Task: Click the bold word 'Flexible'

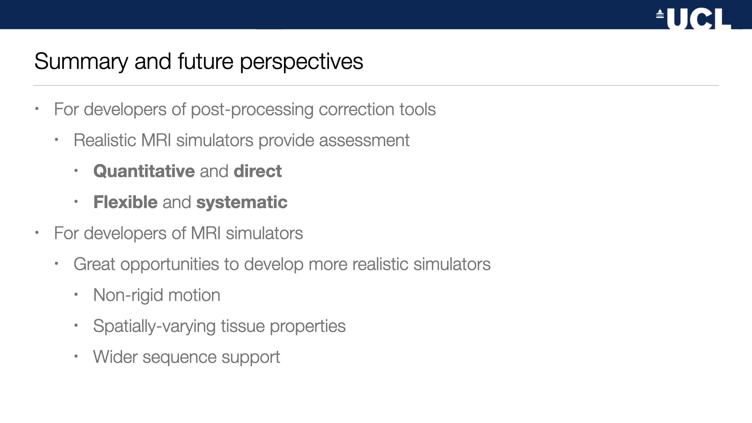Action: click(x=125, y=202)
